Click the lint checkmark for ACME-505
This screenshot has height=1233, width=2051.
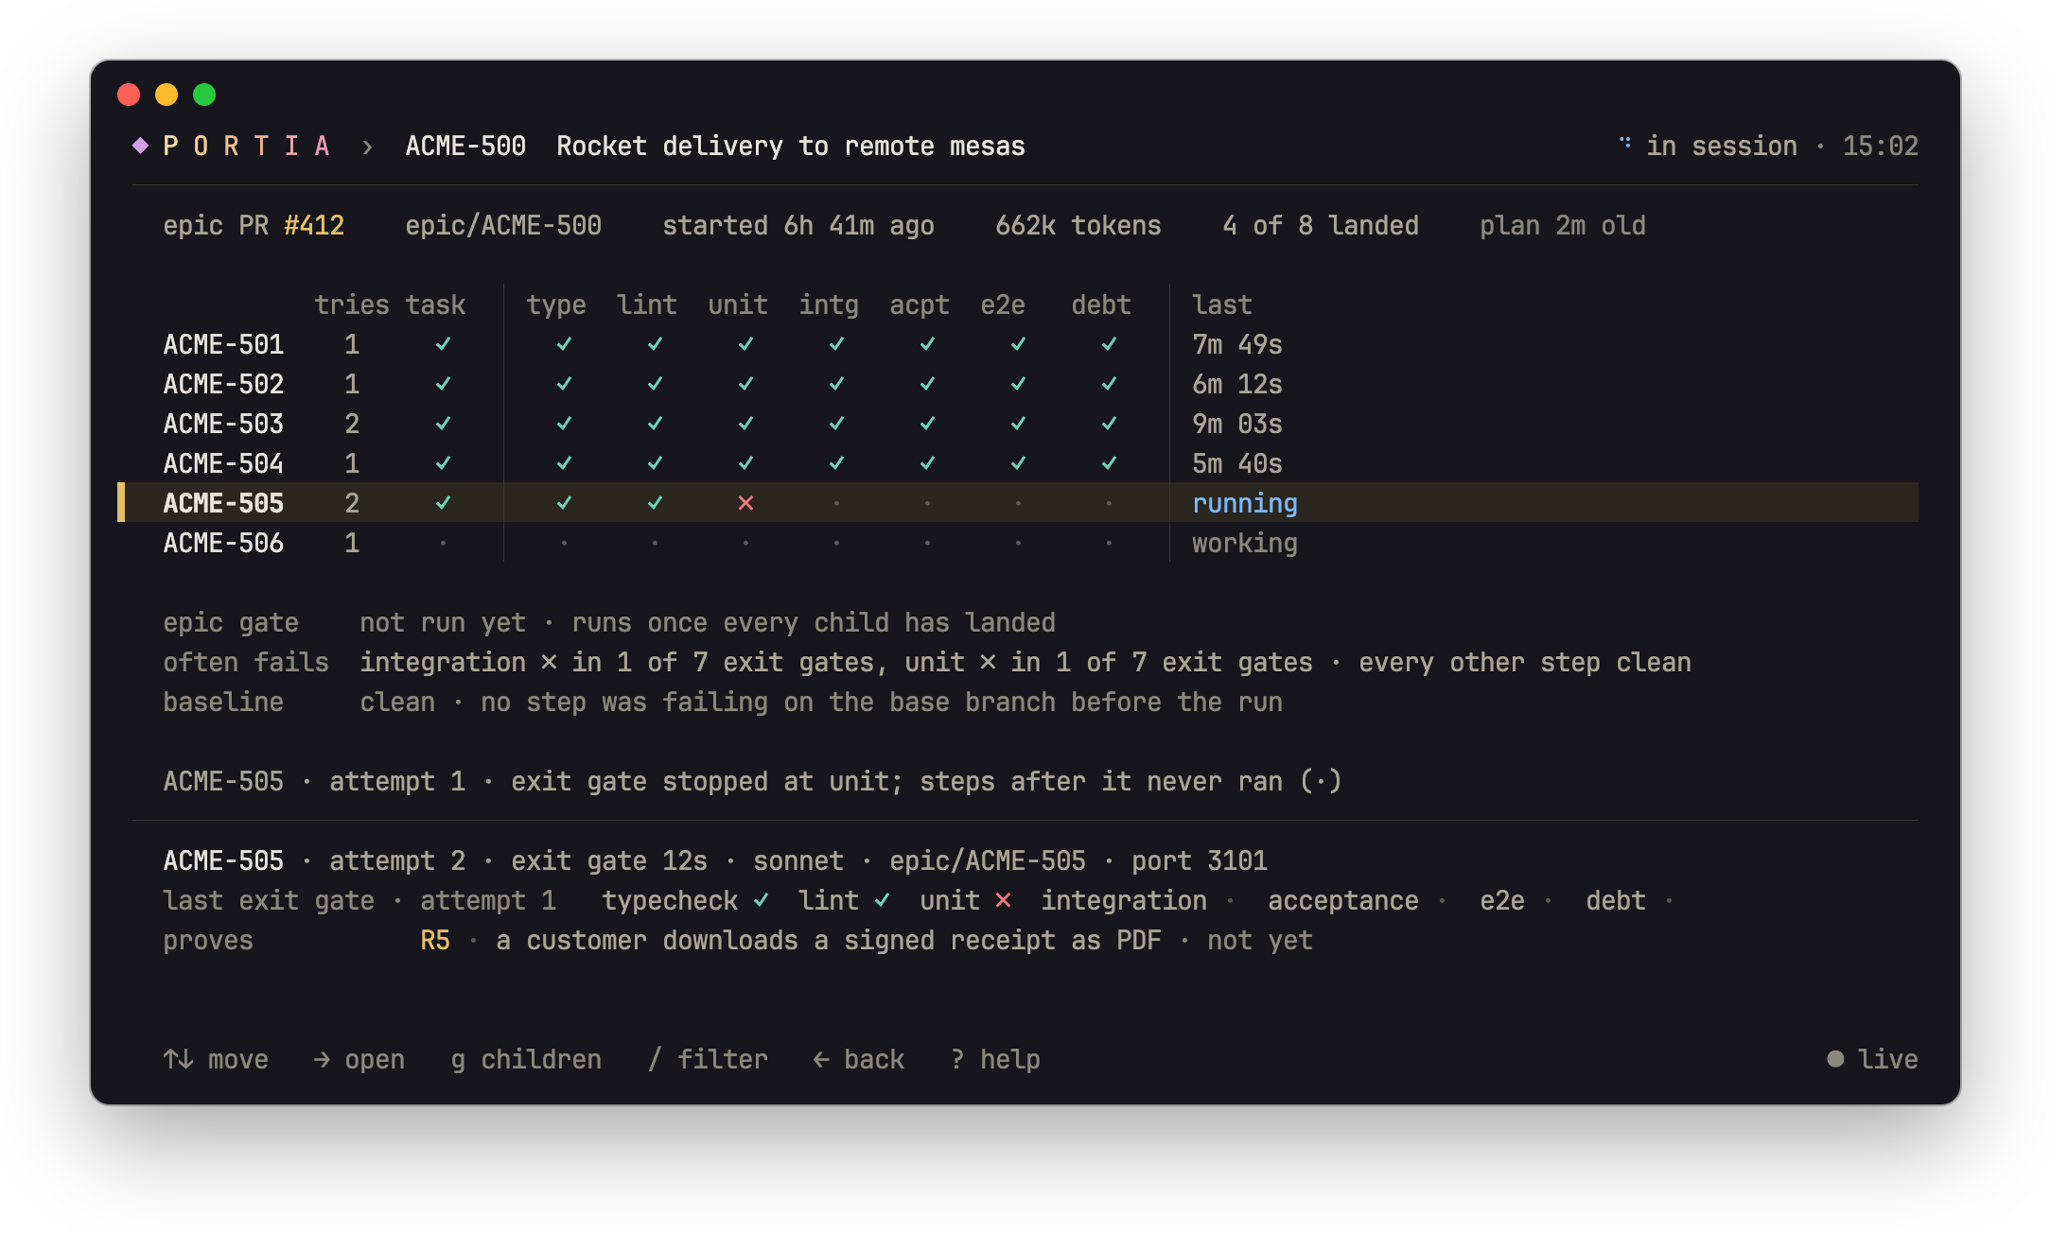pos(655,503)
